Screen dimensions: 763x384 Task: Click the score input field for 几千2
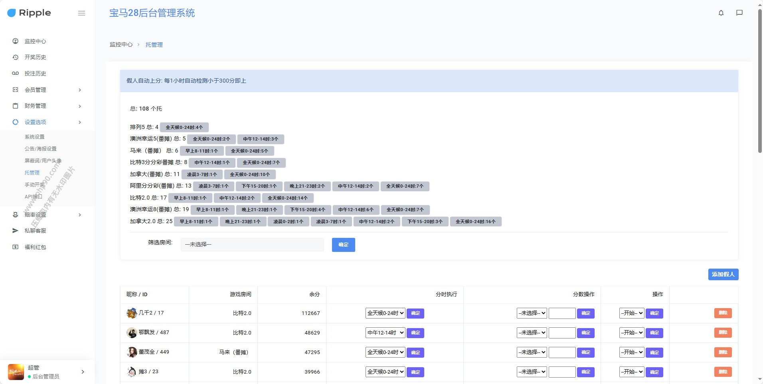(562, 313)
